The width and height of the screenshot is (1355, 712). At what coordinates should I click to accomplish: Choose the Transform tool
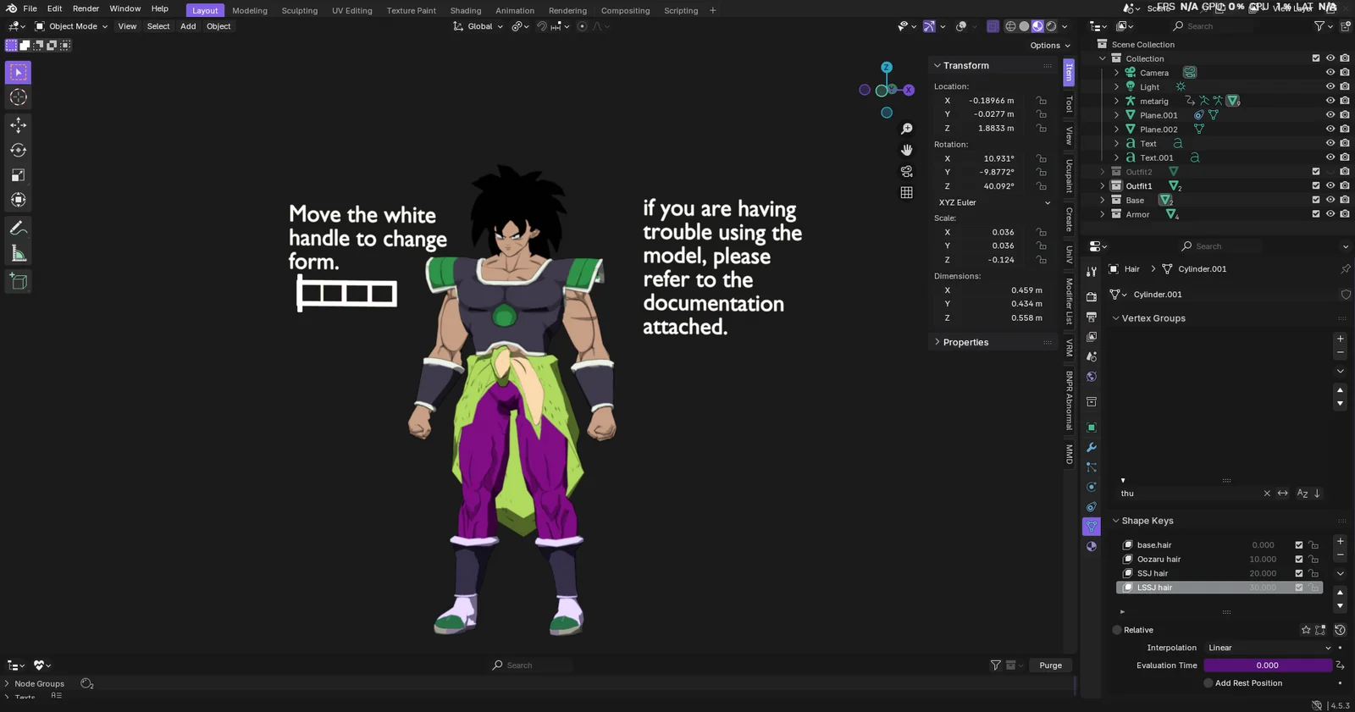pyautogui.click(x=18, y=201)
